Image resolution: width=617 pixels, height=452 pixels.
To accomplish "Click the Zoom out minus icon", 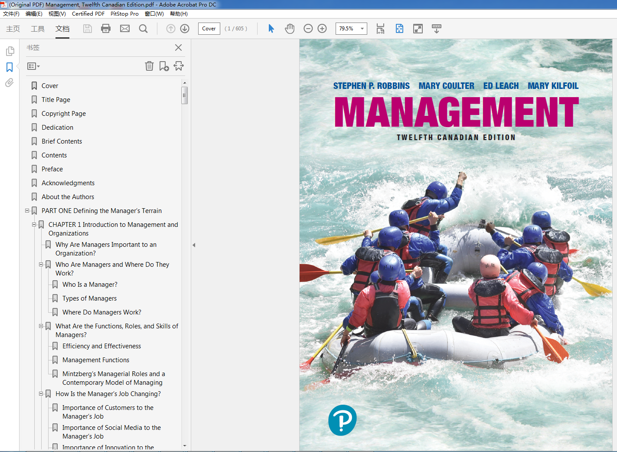I will (x=308, y=29).
